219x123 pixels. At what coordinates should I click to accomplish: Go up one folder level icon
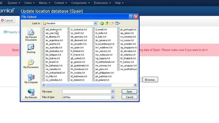coord(107,24)
